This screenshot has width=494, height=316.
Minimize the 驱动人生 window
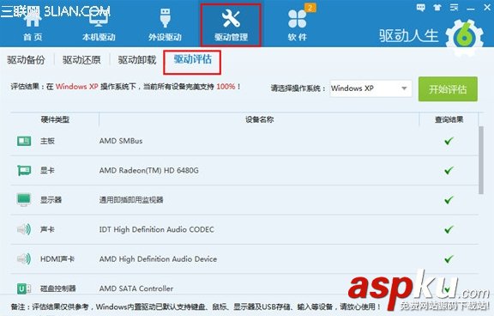471,9
